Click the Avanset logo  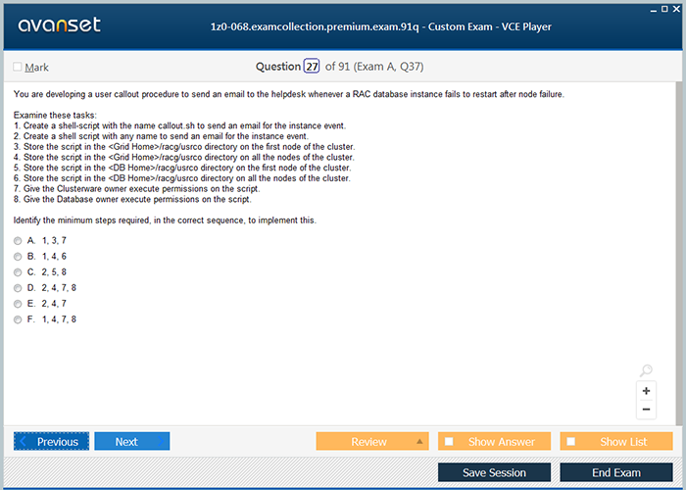point(57,25)
